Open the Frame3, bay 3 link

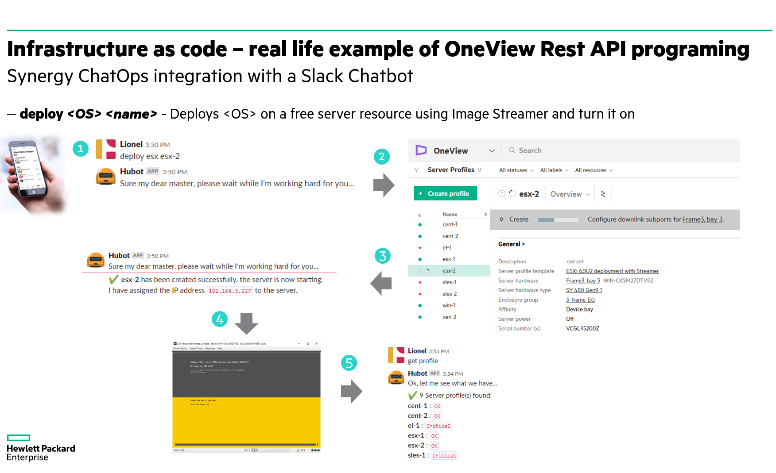(x=583, y=281)
